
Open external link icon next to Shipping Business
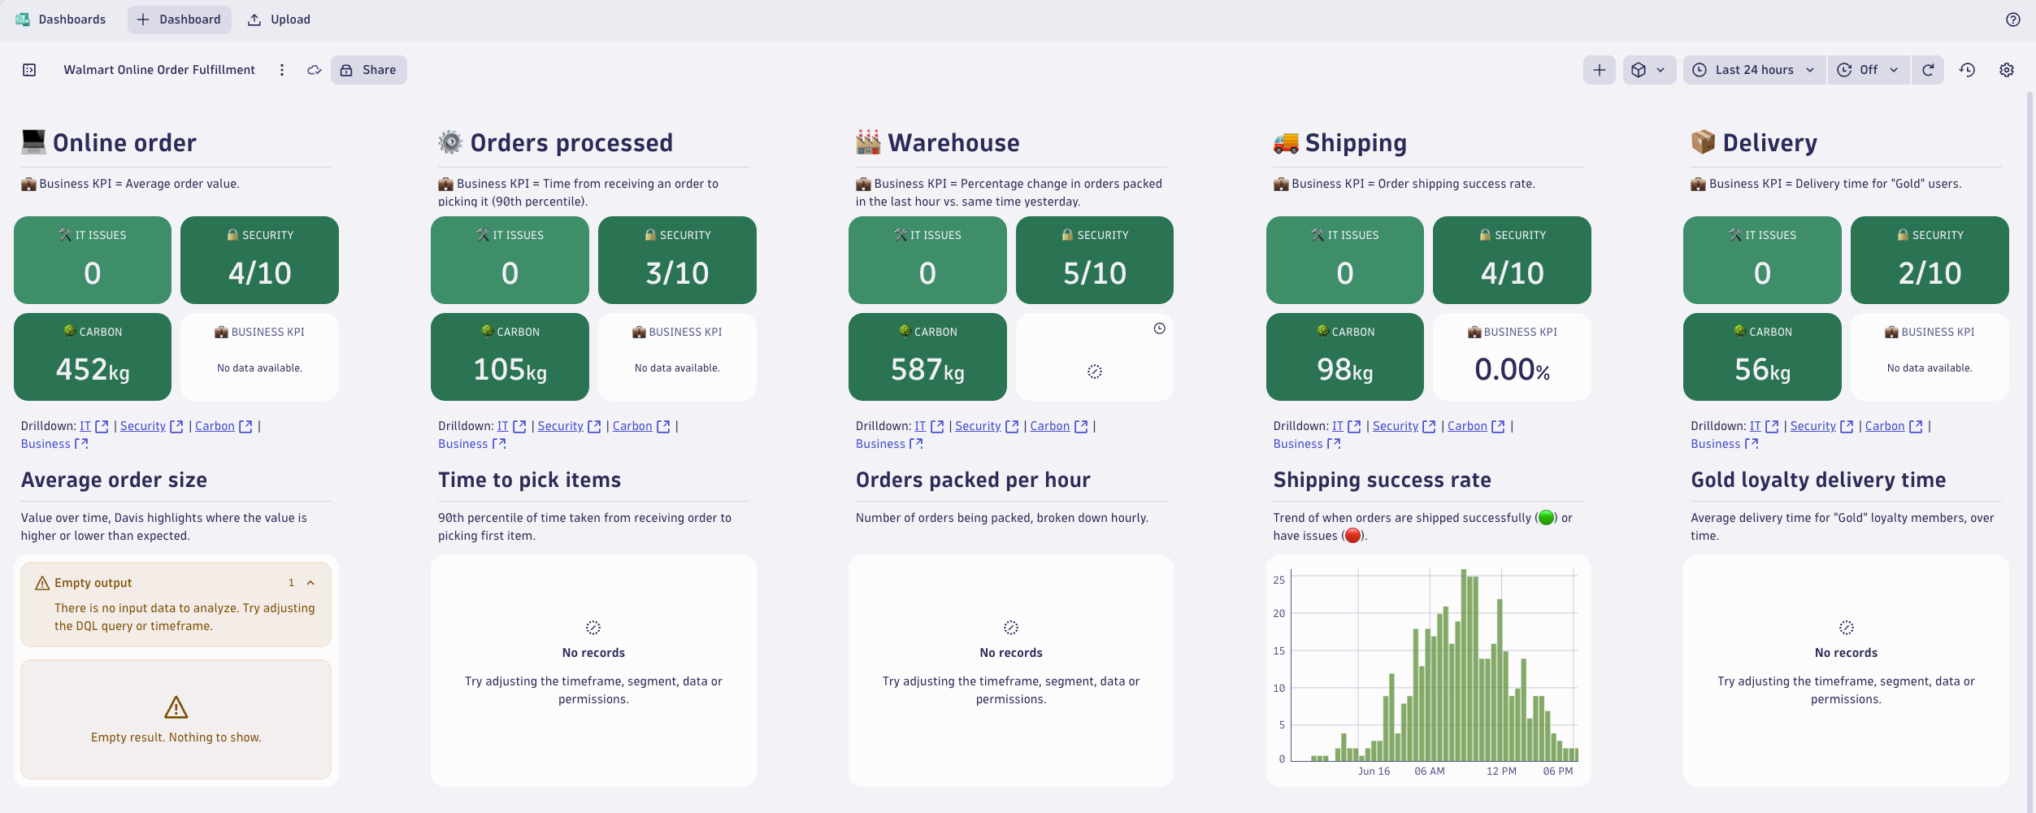1334,444
